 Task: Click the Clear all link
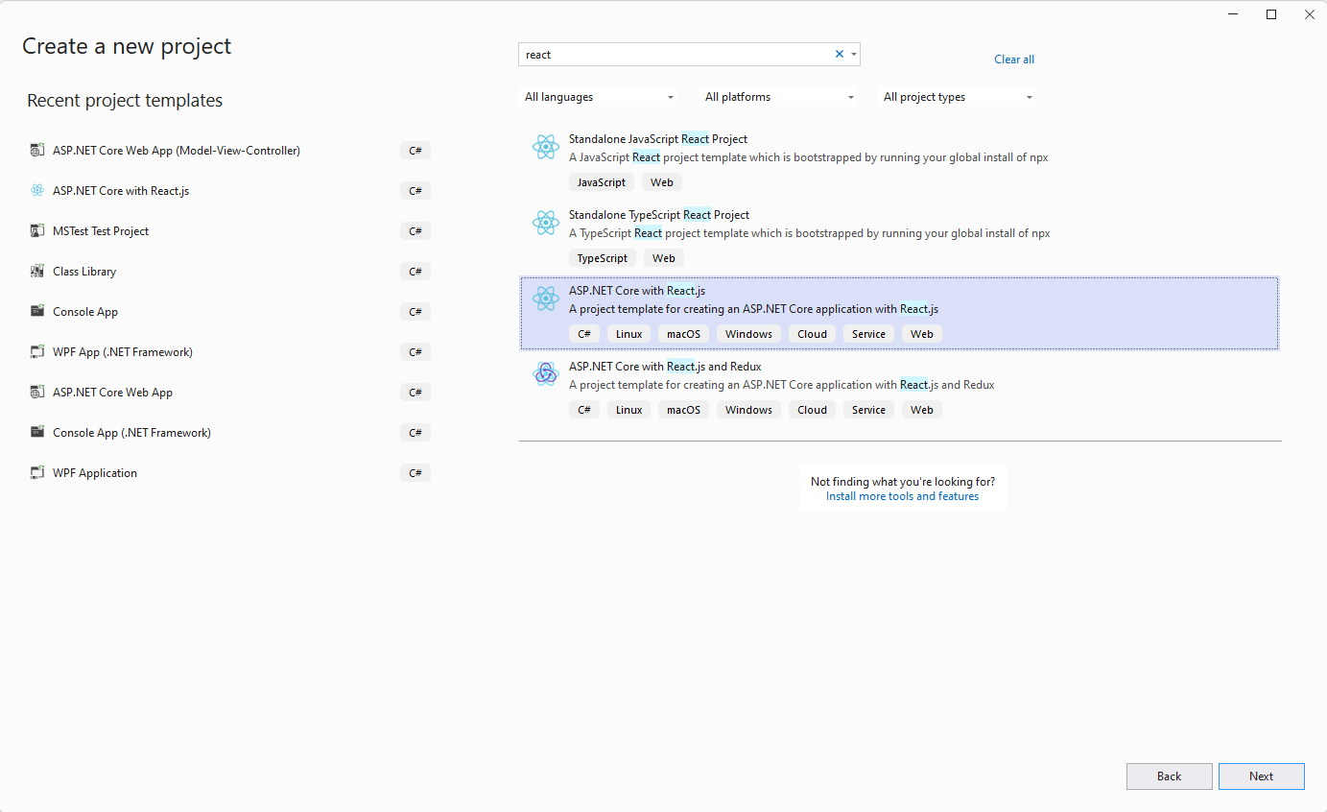point(1013,59)
